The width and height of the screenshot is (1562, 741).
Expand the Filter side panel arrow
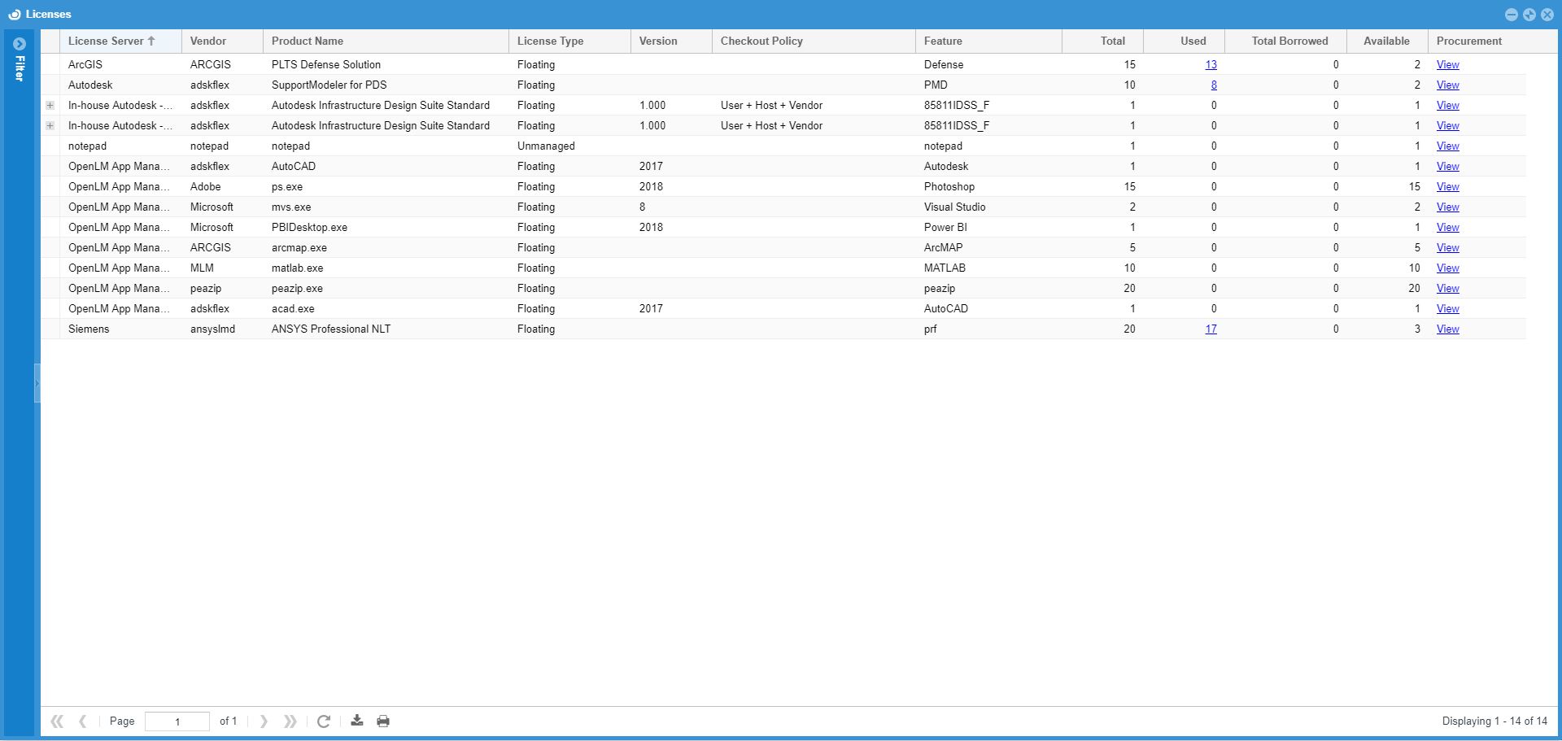(x=20, y=44)
